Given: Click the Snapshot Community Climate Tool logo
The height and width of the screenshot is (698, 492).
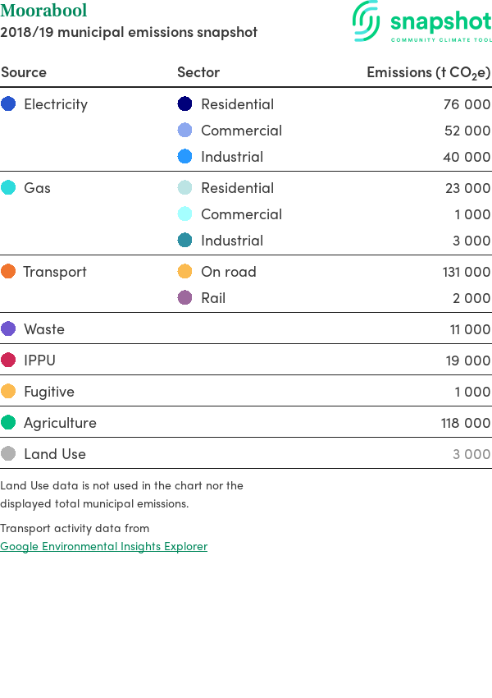Looking at the screenshot, I should pyautogui.click(x=421, y=21).
